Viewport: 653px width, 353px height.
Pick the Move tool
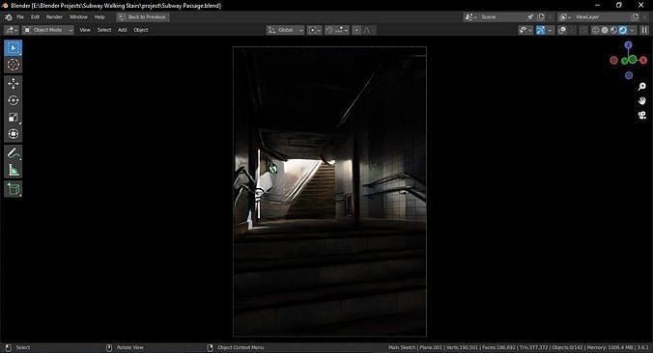tap(13, 84)
